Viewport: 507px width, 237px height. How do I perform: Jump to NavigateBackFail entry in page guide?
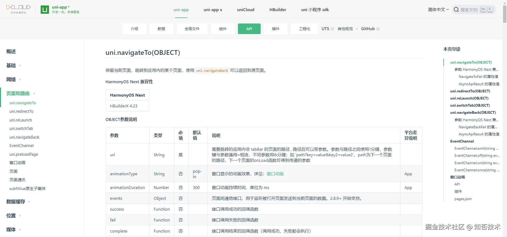pos(478,127)
